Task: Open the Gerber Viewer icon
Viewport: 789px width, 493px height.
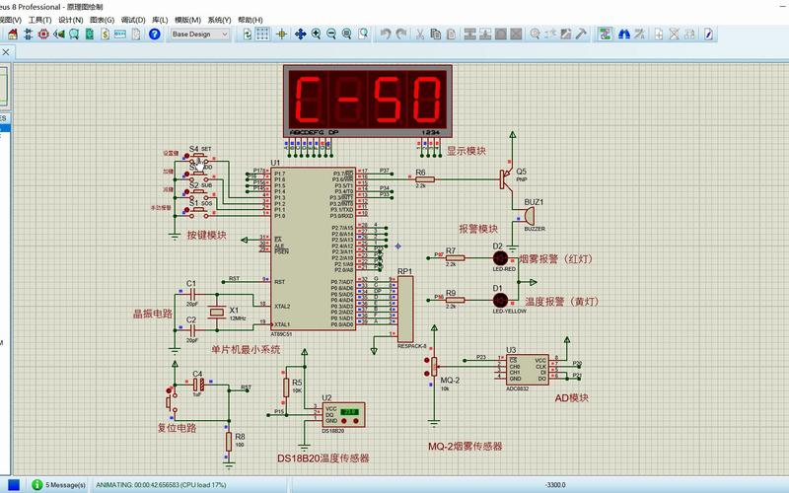Action: [x=74, y=35]
